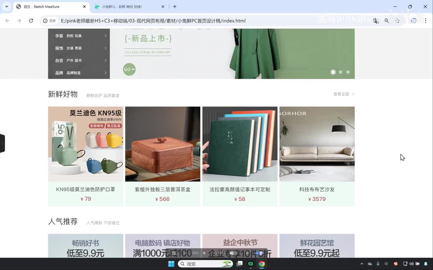Click the 查看全部 link

pyautogui.click(x=344, y=94)
